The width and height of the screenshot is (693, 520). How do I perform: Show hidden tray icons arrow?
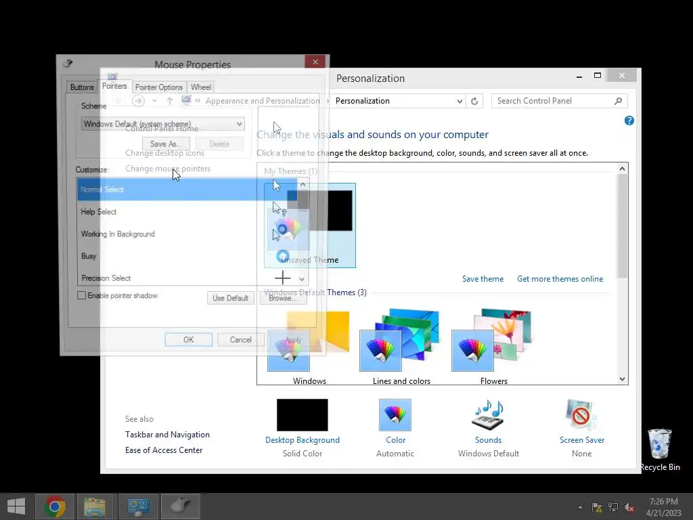(x=580, y=507)
